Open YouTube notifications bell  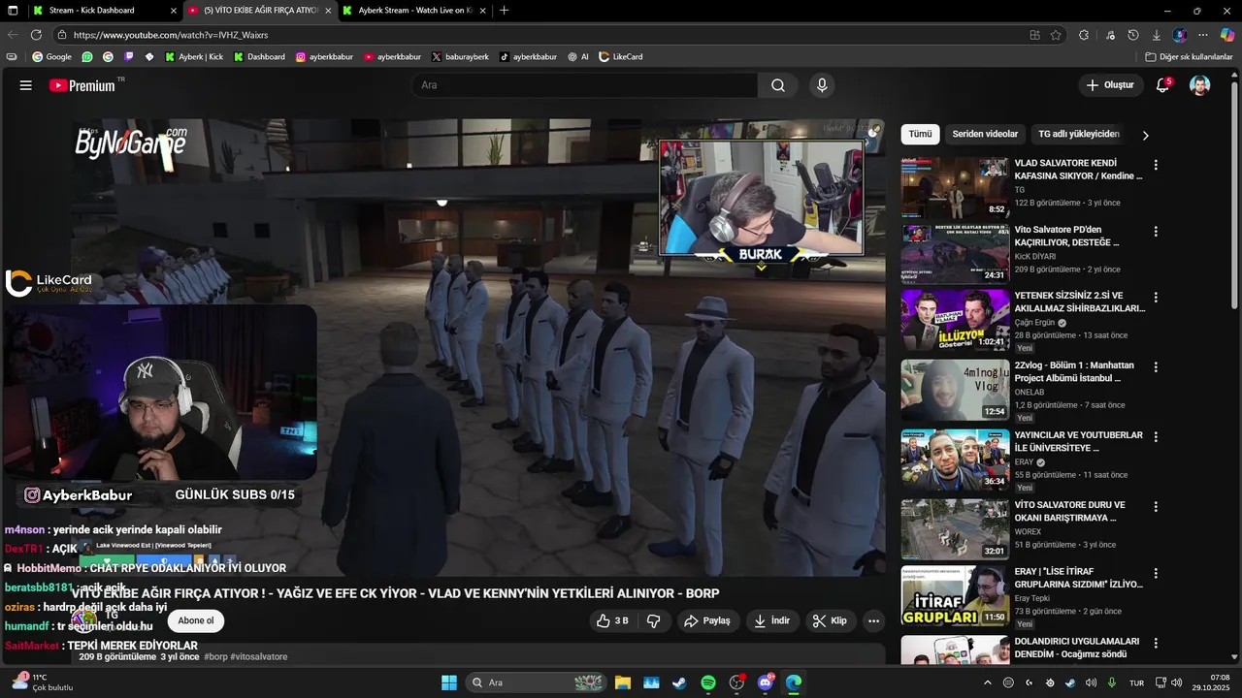pyautogui.click(x=1162, y=85)
